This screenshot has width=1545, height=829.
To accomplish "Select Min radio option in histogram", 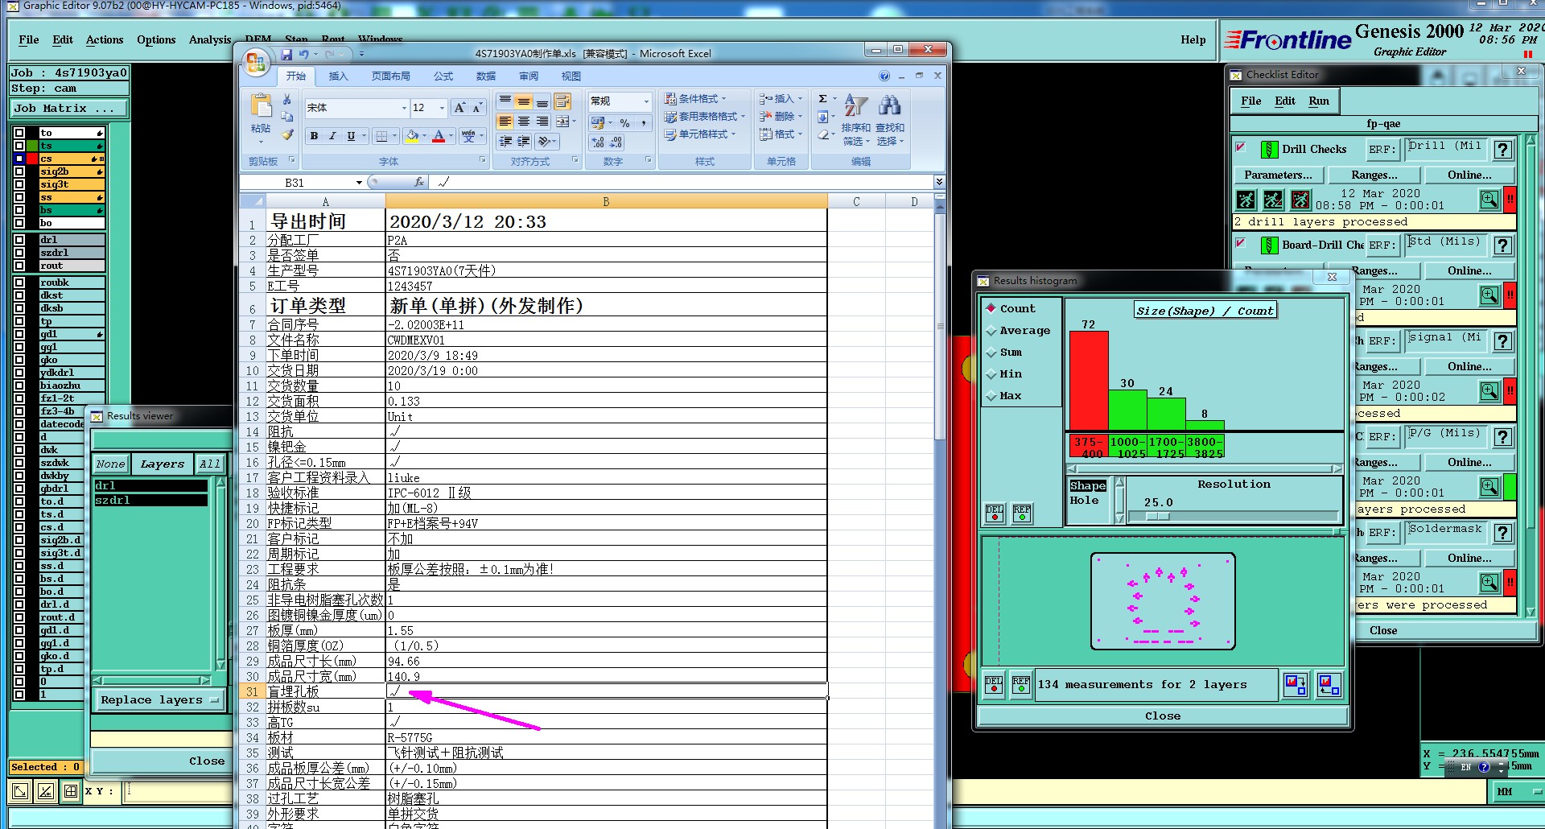I will 991,374.
